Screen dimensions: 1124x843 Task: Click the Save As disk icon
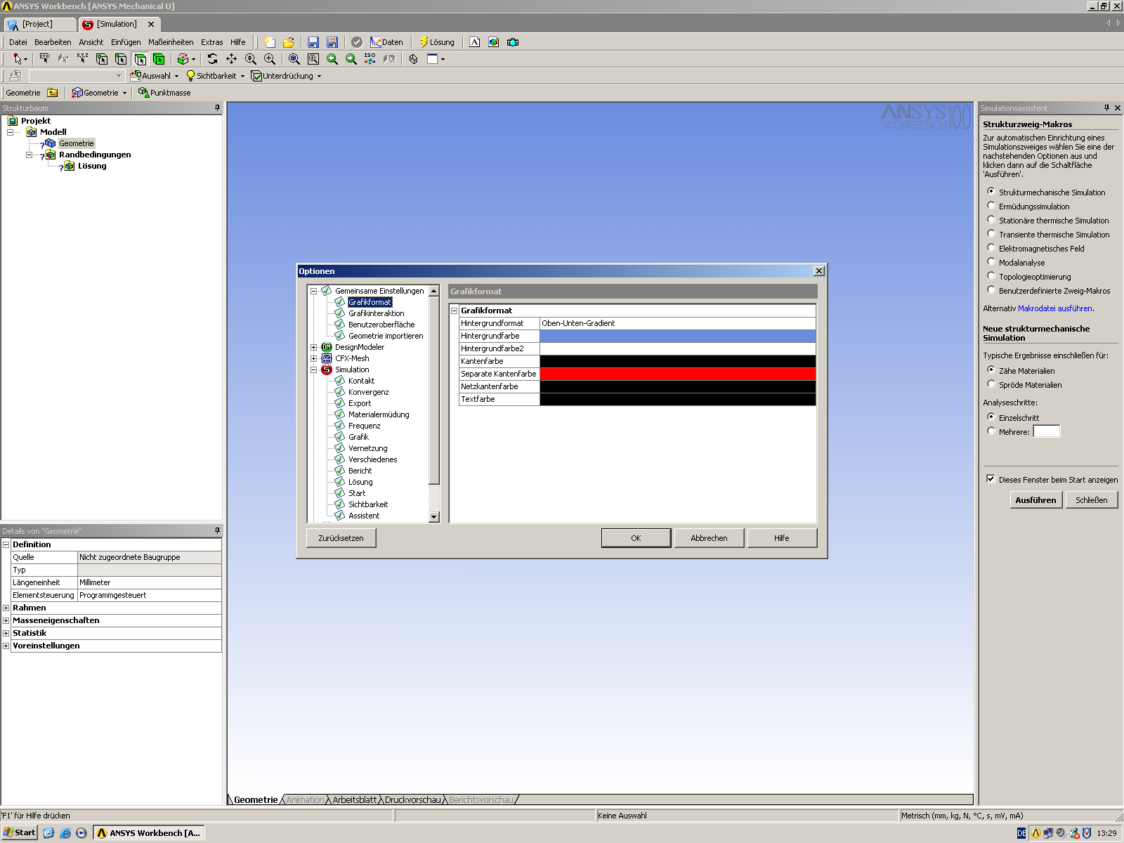[x=332, y=42]
